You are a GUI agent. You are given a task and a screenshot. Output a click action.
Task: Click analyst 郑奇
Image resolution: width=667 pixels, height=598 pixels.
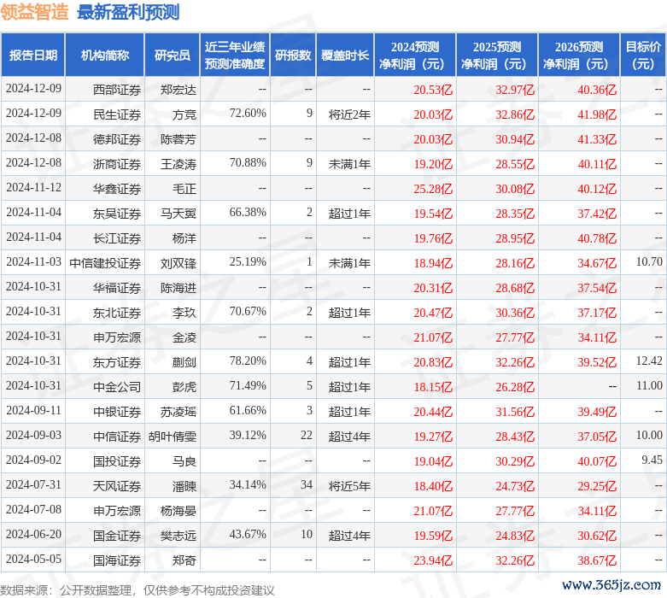(184, 560)
